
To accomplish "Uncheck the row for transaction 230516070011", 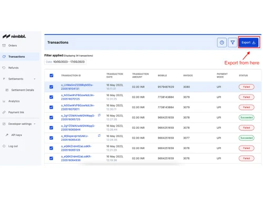I will 51,107.
